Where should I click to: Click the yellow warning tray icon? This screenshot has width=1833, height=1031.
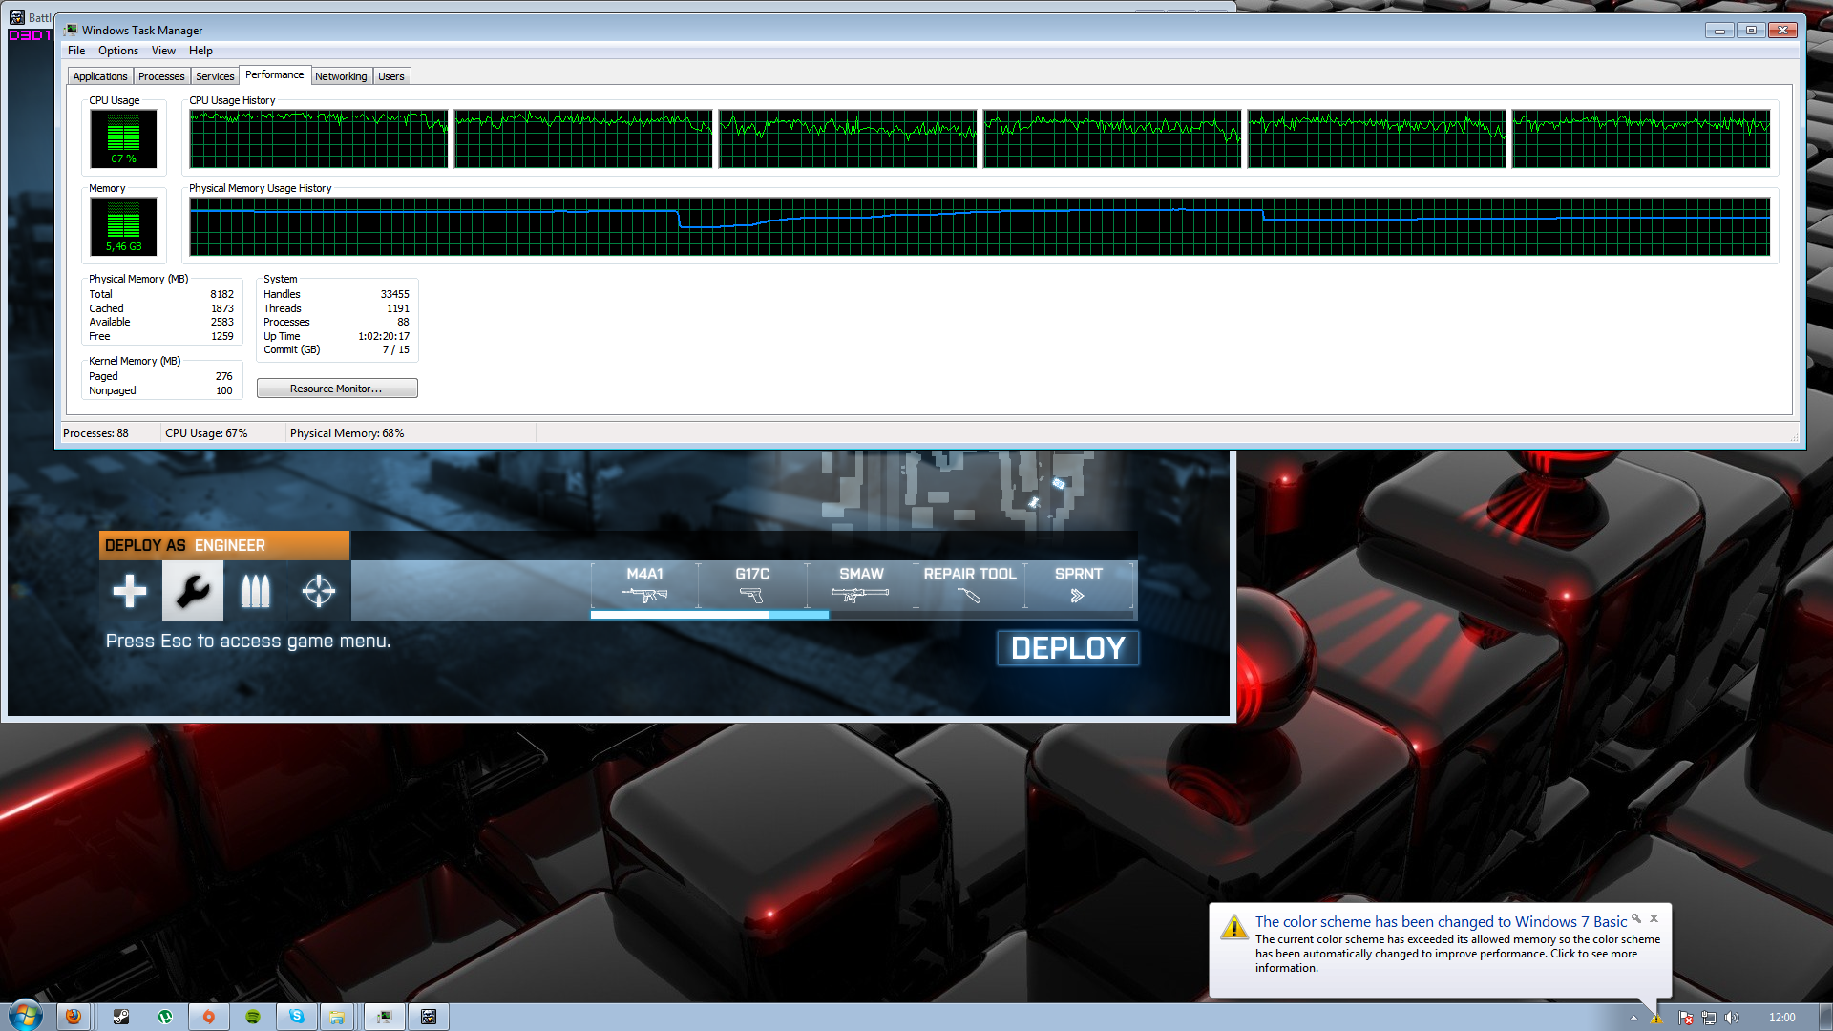coord(1657,1018)
